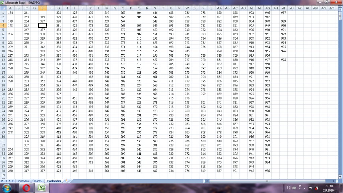Click the vertical split box above scrollbar
This screenshot has height=193, width=343.
click(340, 7)
